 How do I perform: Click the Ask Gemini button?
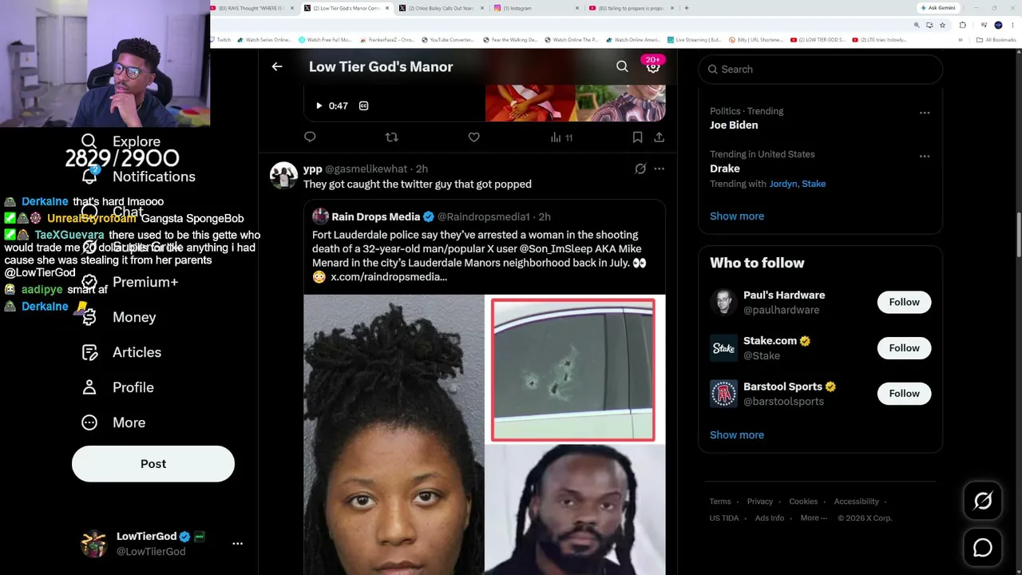(938, 8)
